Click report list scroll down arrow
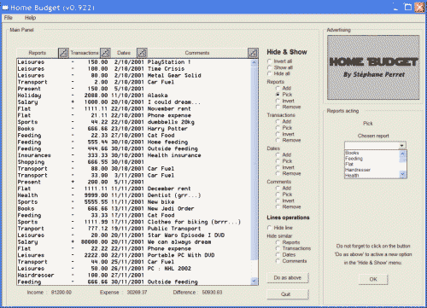 tap(402, 174)
